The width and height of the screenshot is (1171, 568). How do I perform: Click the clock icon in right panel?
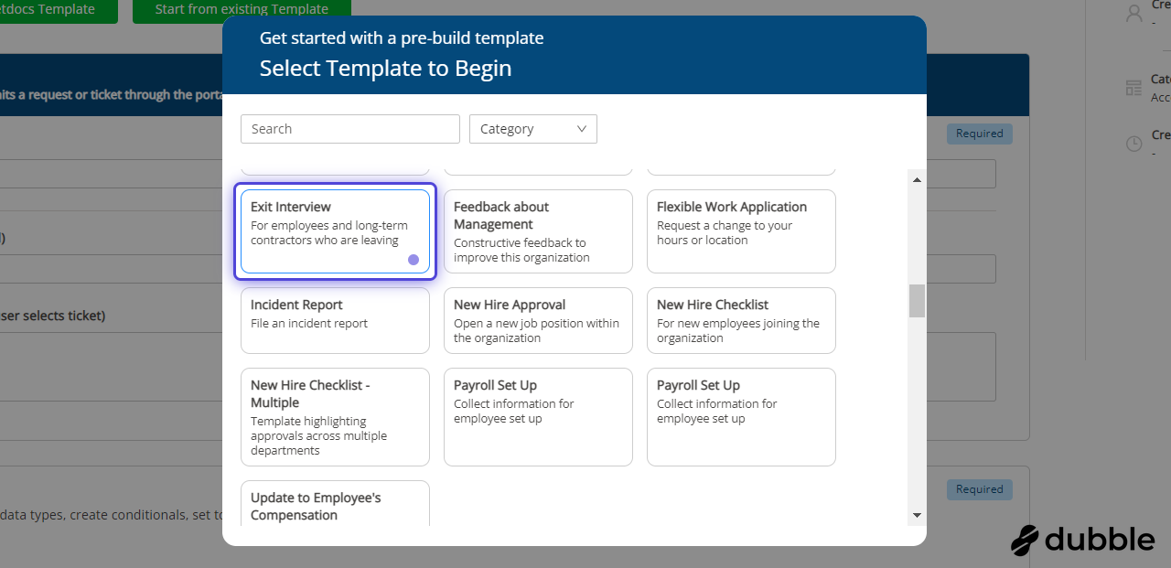click(x=1133, y=144)
